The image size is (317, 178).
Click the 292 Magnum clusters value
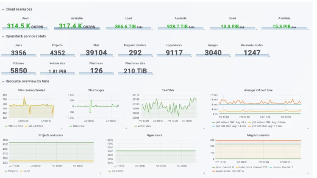(x=135, y=53)
